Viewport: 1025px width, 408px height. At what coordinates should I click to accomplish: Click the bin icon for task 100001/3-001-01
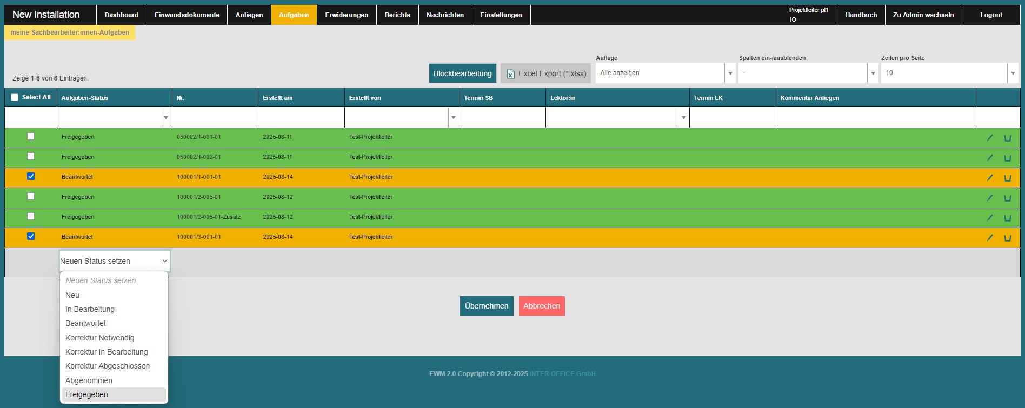coord(1007,238)
